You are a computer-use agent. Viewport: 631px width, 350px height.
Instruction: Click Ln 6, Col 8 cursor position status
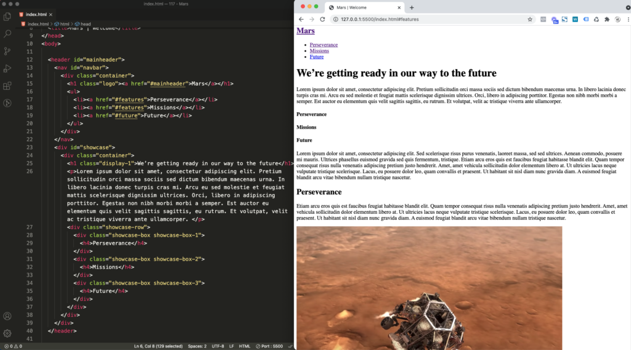[x=158, y=346]
